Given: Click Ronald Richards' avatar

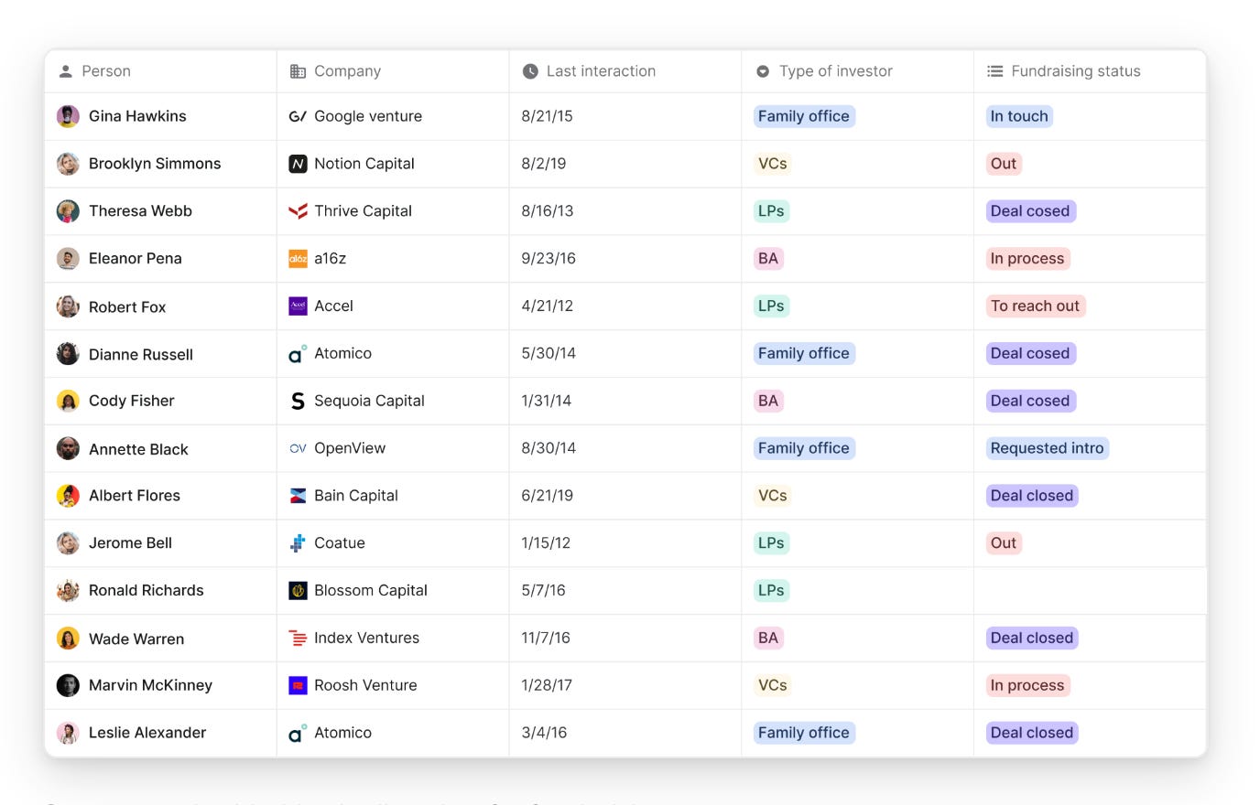Looking at the screenshot, I should pyautogui.click(x=68, y=591).
